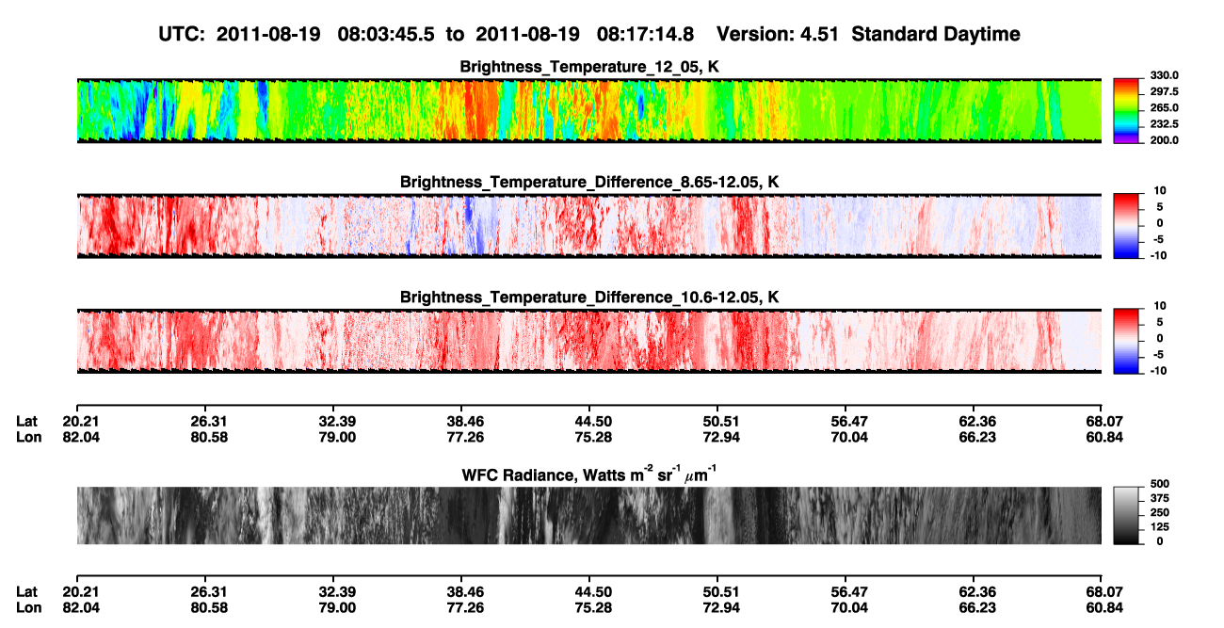Click the 375 label on grayscale color bar
This screenshot has width=1224, height=628.
tap(1160, 499)
